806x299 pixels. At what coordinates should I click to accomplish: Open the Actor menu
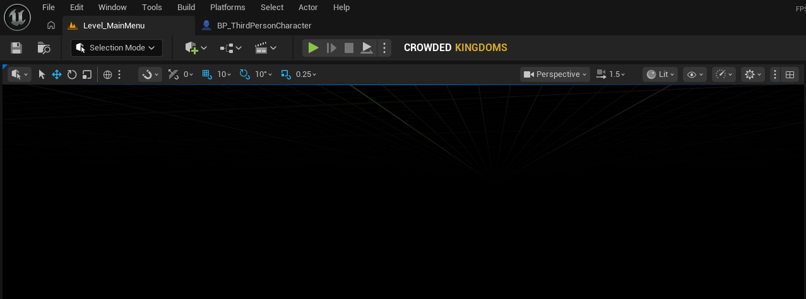coord(308,8)
